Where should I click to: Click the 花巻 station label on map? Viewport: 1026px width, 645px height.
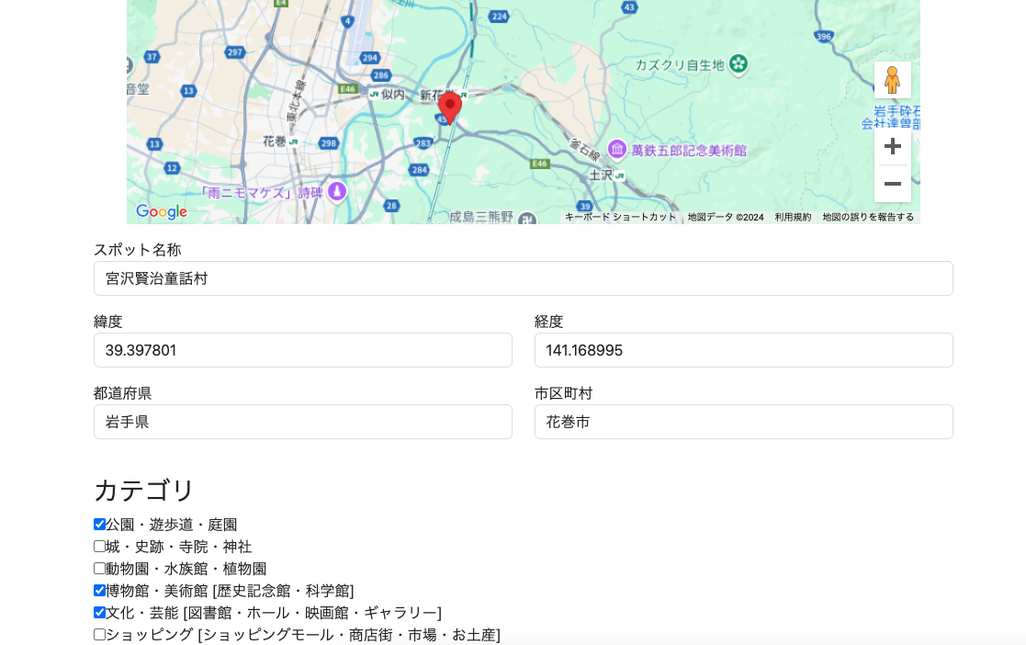[x=274, y=141]
